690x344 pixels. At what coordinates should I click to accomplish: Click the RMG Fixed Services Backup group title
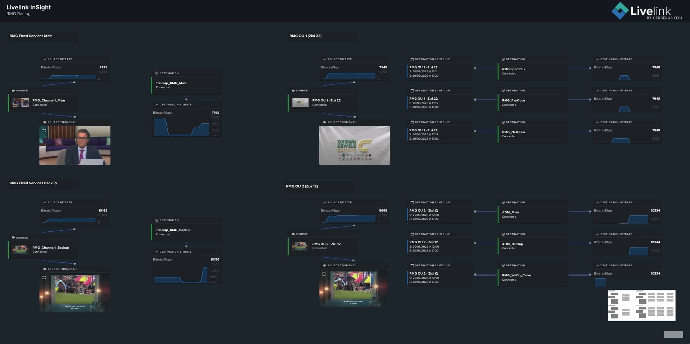[33, 183]
